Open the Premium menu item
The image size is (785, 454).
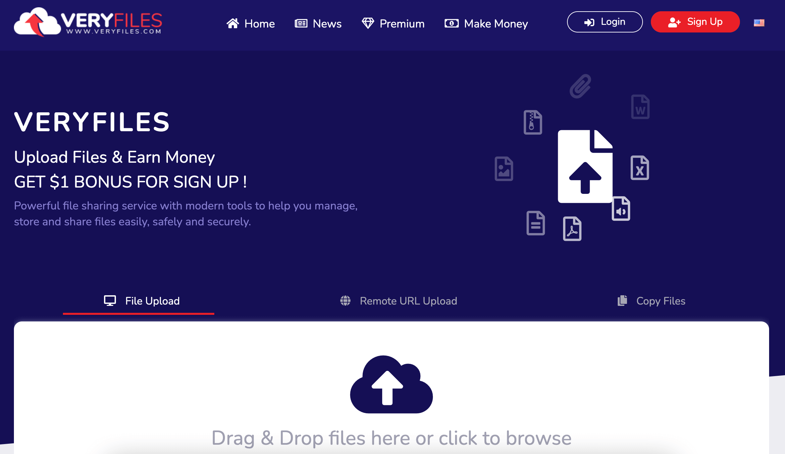[x=392, y=23]
